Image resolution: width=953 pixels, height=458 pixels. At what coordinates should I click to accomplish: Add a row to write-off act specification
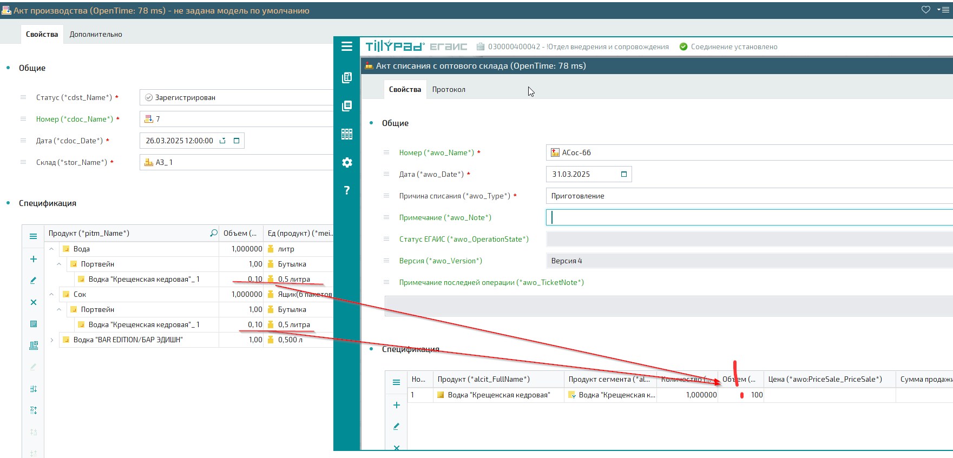(x=397, y=405)
